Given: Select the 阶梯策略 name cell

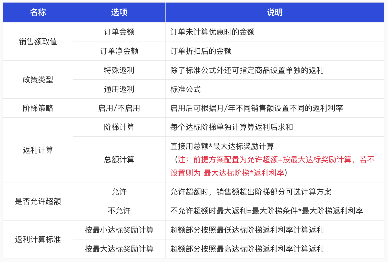Looking at the screenshot, I should coord(38,108).
